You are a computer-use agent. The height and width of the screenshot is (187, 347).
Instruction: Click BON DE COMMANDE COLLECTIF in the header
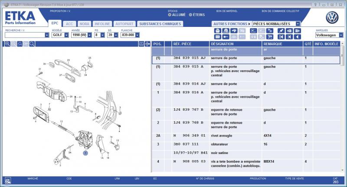(x=280, y=11)
